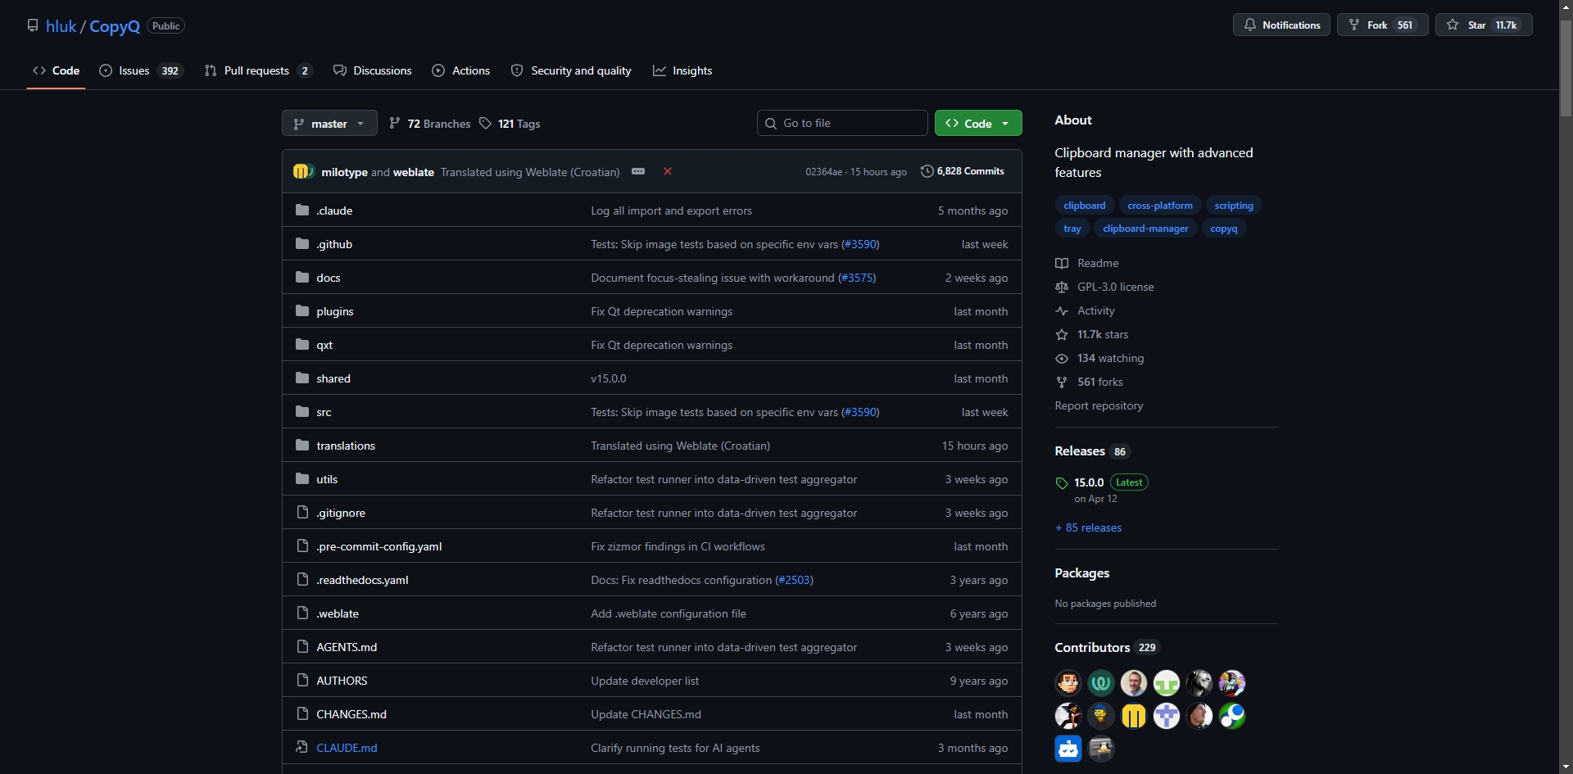Click the copyq topic tag

pyautogui.click(x=1223, y=229)
